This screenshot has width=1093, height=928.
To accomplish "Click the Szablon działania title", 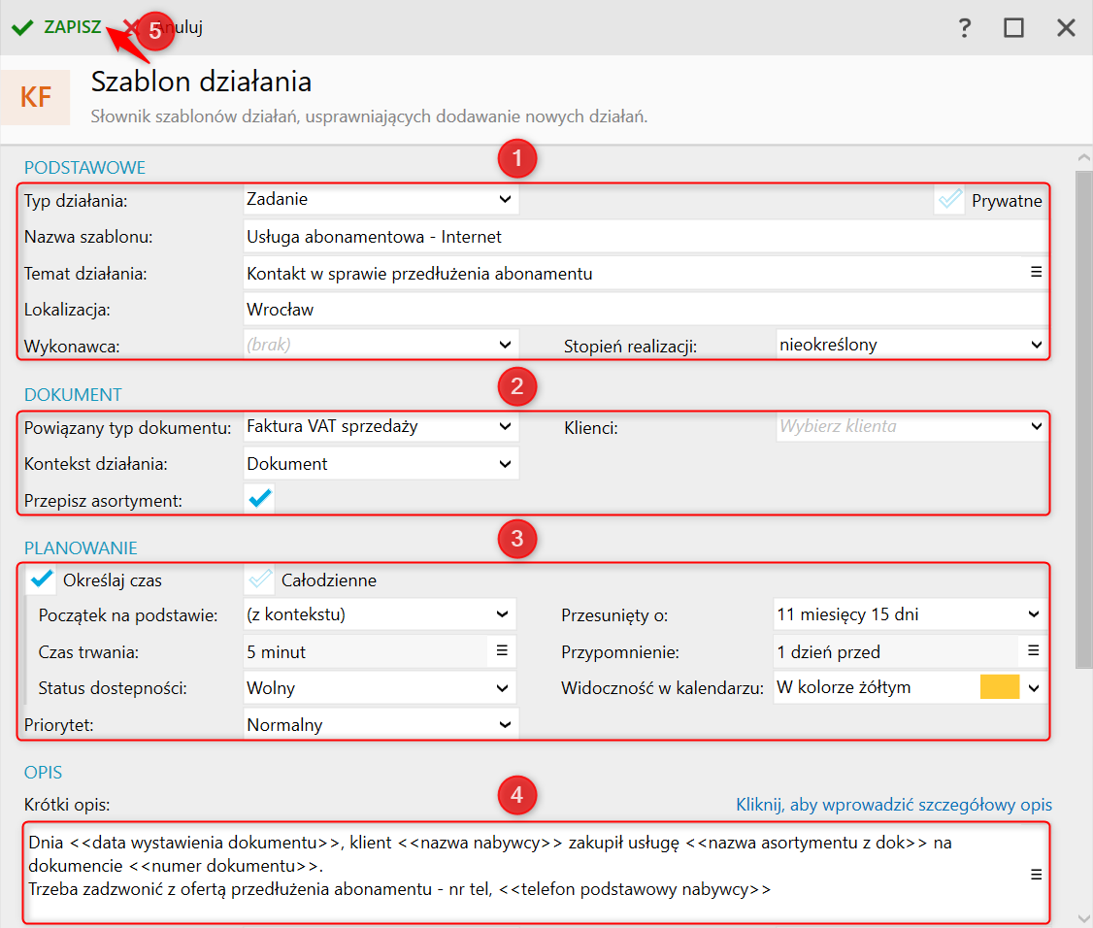I will (x=202, y=82).
